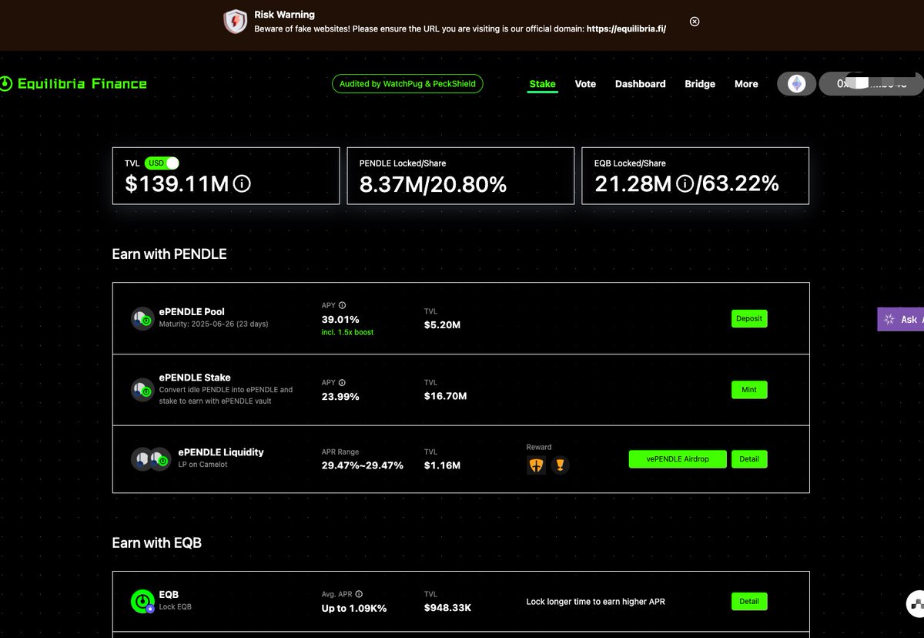Click the ePENDLE Stake token icon
Image resolution: width=924 pixels, height=638 pixels.
[142, 389]
